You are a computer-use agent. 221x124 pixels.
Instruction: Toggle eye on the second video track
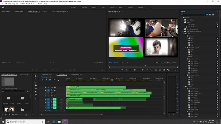[55, 90]
